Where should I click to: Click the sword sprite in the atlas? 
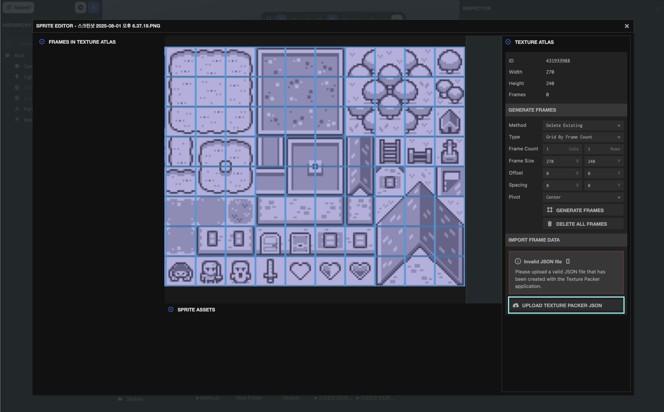click(270, 271)
